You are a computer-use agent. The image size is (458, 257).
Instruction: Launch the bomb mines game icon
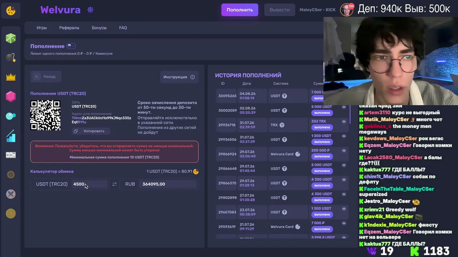click(x=11, y=57)
